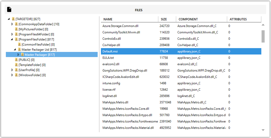The width and height of the screenshot is (271, 138).
Task: Click the folder icon of [WindowsFolder]
Action: [x=16, y=75]
